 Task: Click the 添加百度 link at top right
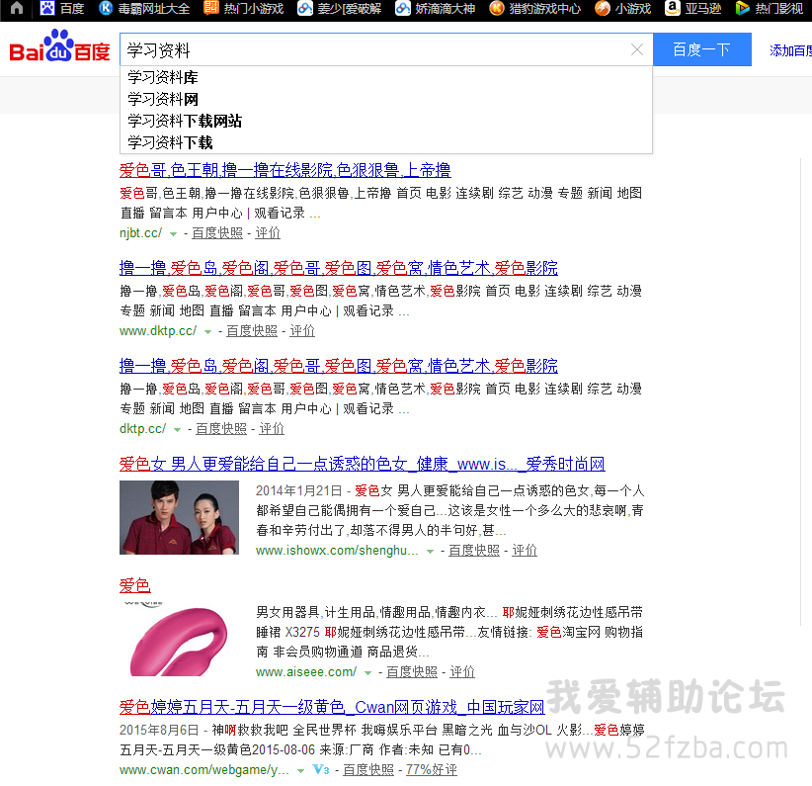tap(790, 50)
